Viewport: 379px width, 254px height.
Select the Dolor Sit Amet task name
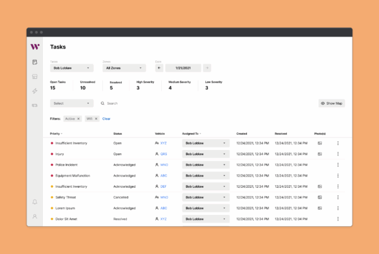(66, 219)
